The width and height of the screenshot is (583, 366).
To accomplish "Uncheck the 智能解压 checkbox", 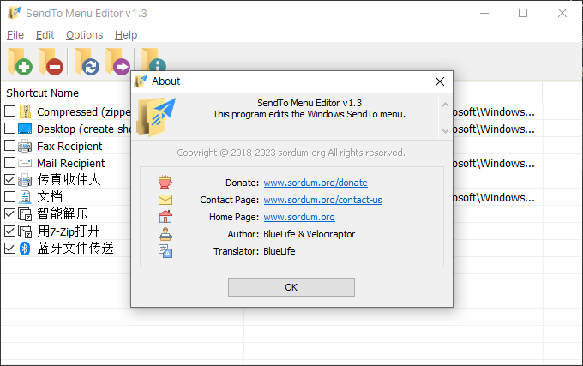I will click(10, 213).
